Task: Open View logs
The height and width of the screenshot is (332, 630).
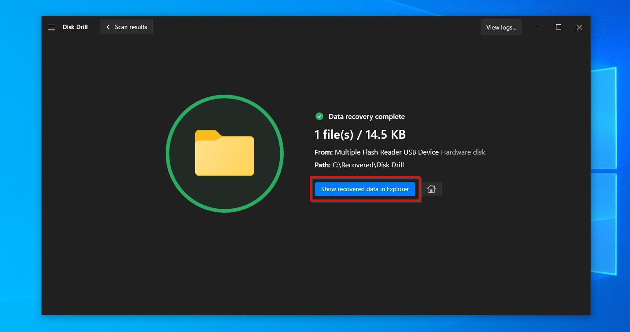Action: [x=501, y=27]
